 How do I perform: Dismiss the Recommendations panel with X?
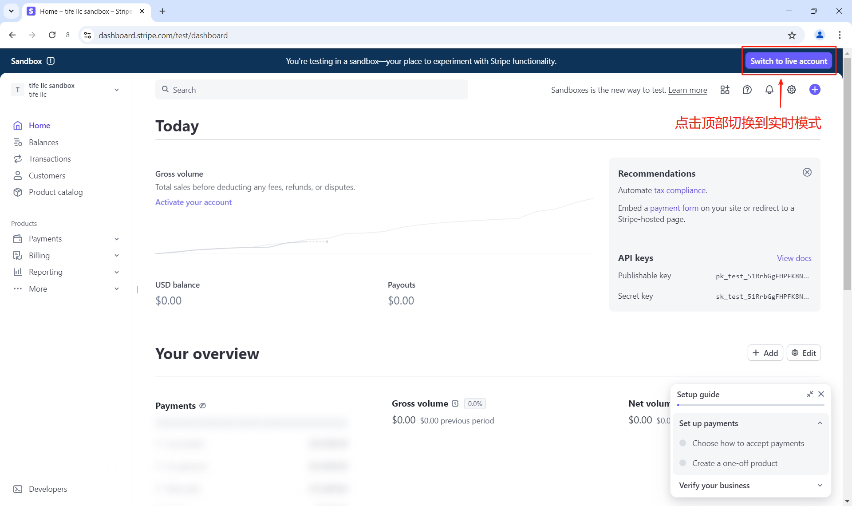[807, 172]
